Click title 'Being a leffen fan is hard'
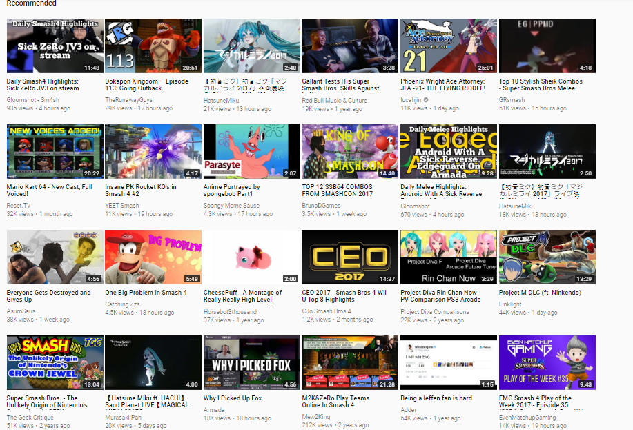 [436, 398]
